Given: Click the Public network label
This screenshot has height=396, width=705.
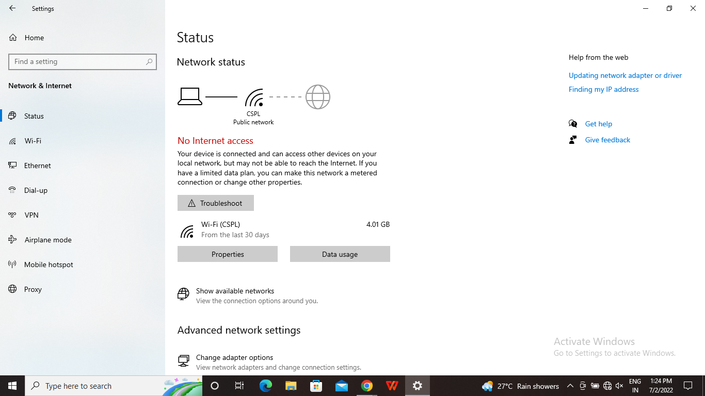Looking at the screenshot, I should [253, 122].
